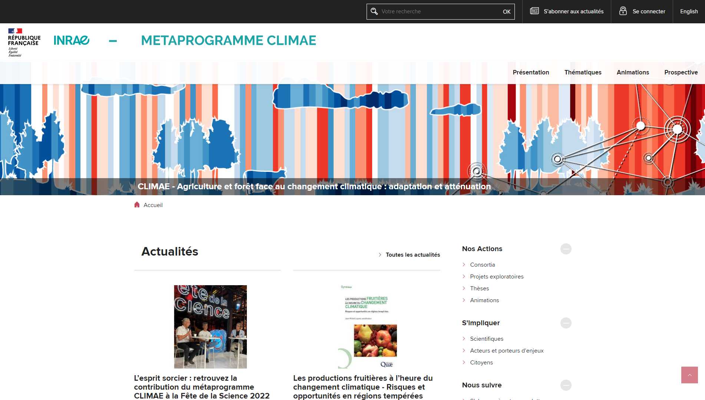705x400 pixels.
Task: Open the Projets exploratoires link
Action: (x=497, y=277)
